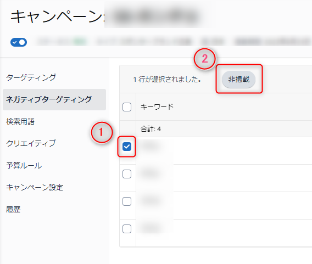Click the 1 行が選択されました message
The height and width of the screenshot is (264, 312).
coord(167,80)
